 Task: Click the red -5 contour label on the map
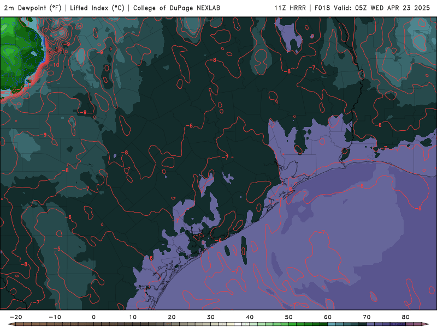tap(57, 249)
